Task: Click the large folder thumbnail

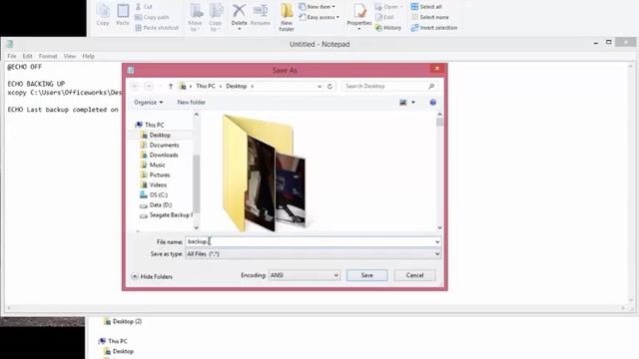Action: click(x=264, y=173)
